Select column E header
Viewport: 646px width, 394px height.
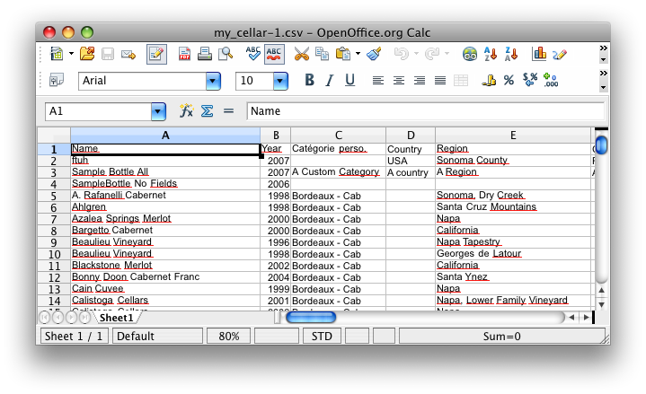513,136
